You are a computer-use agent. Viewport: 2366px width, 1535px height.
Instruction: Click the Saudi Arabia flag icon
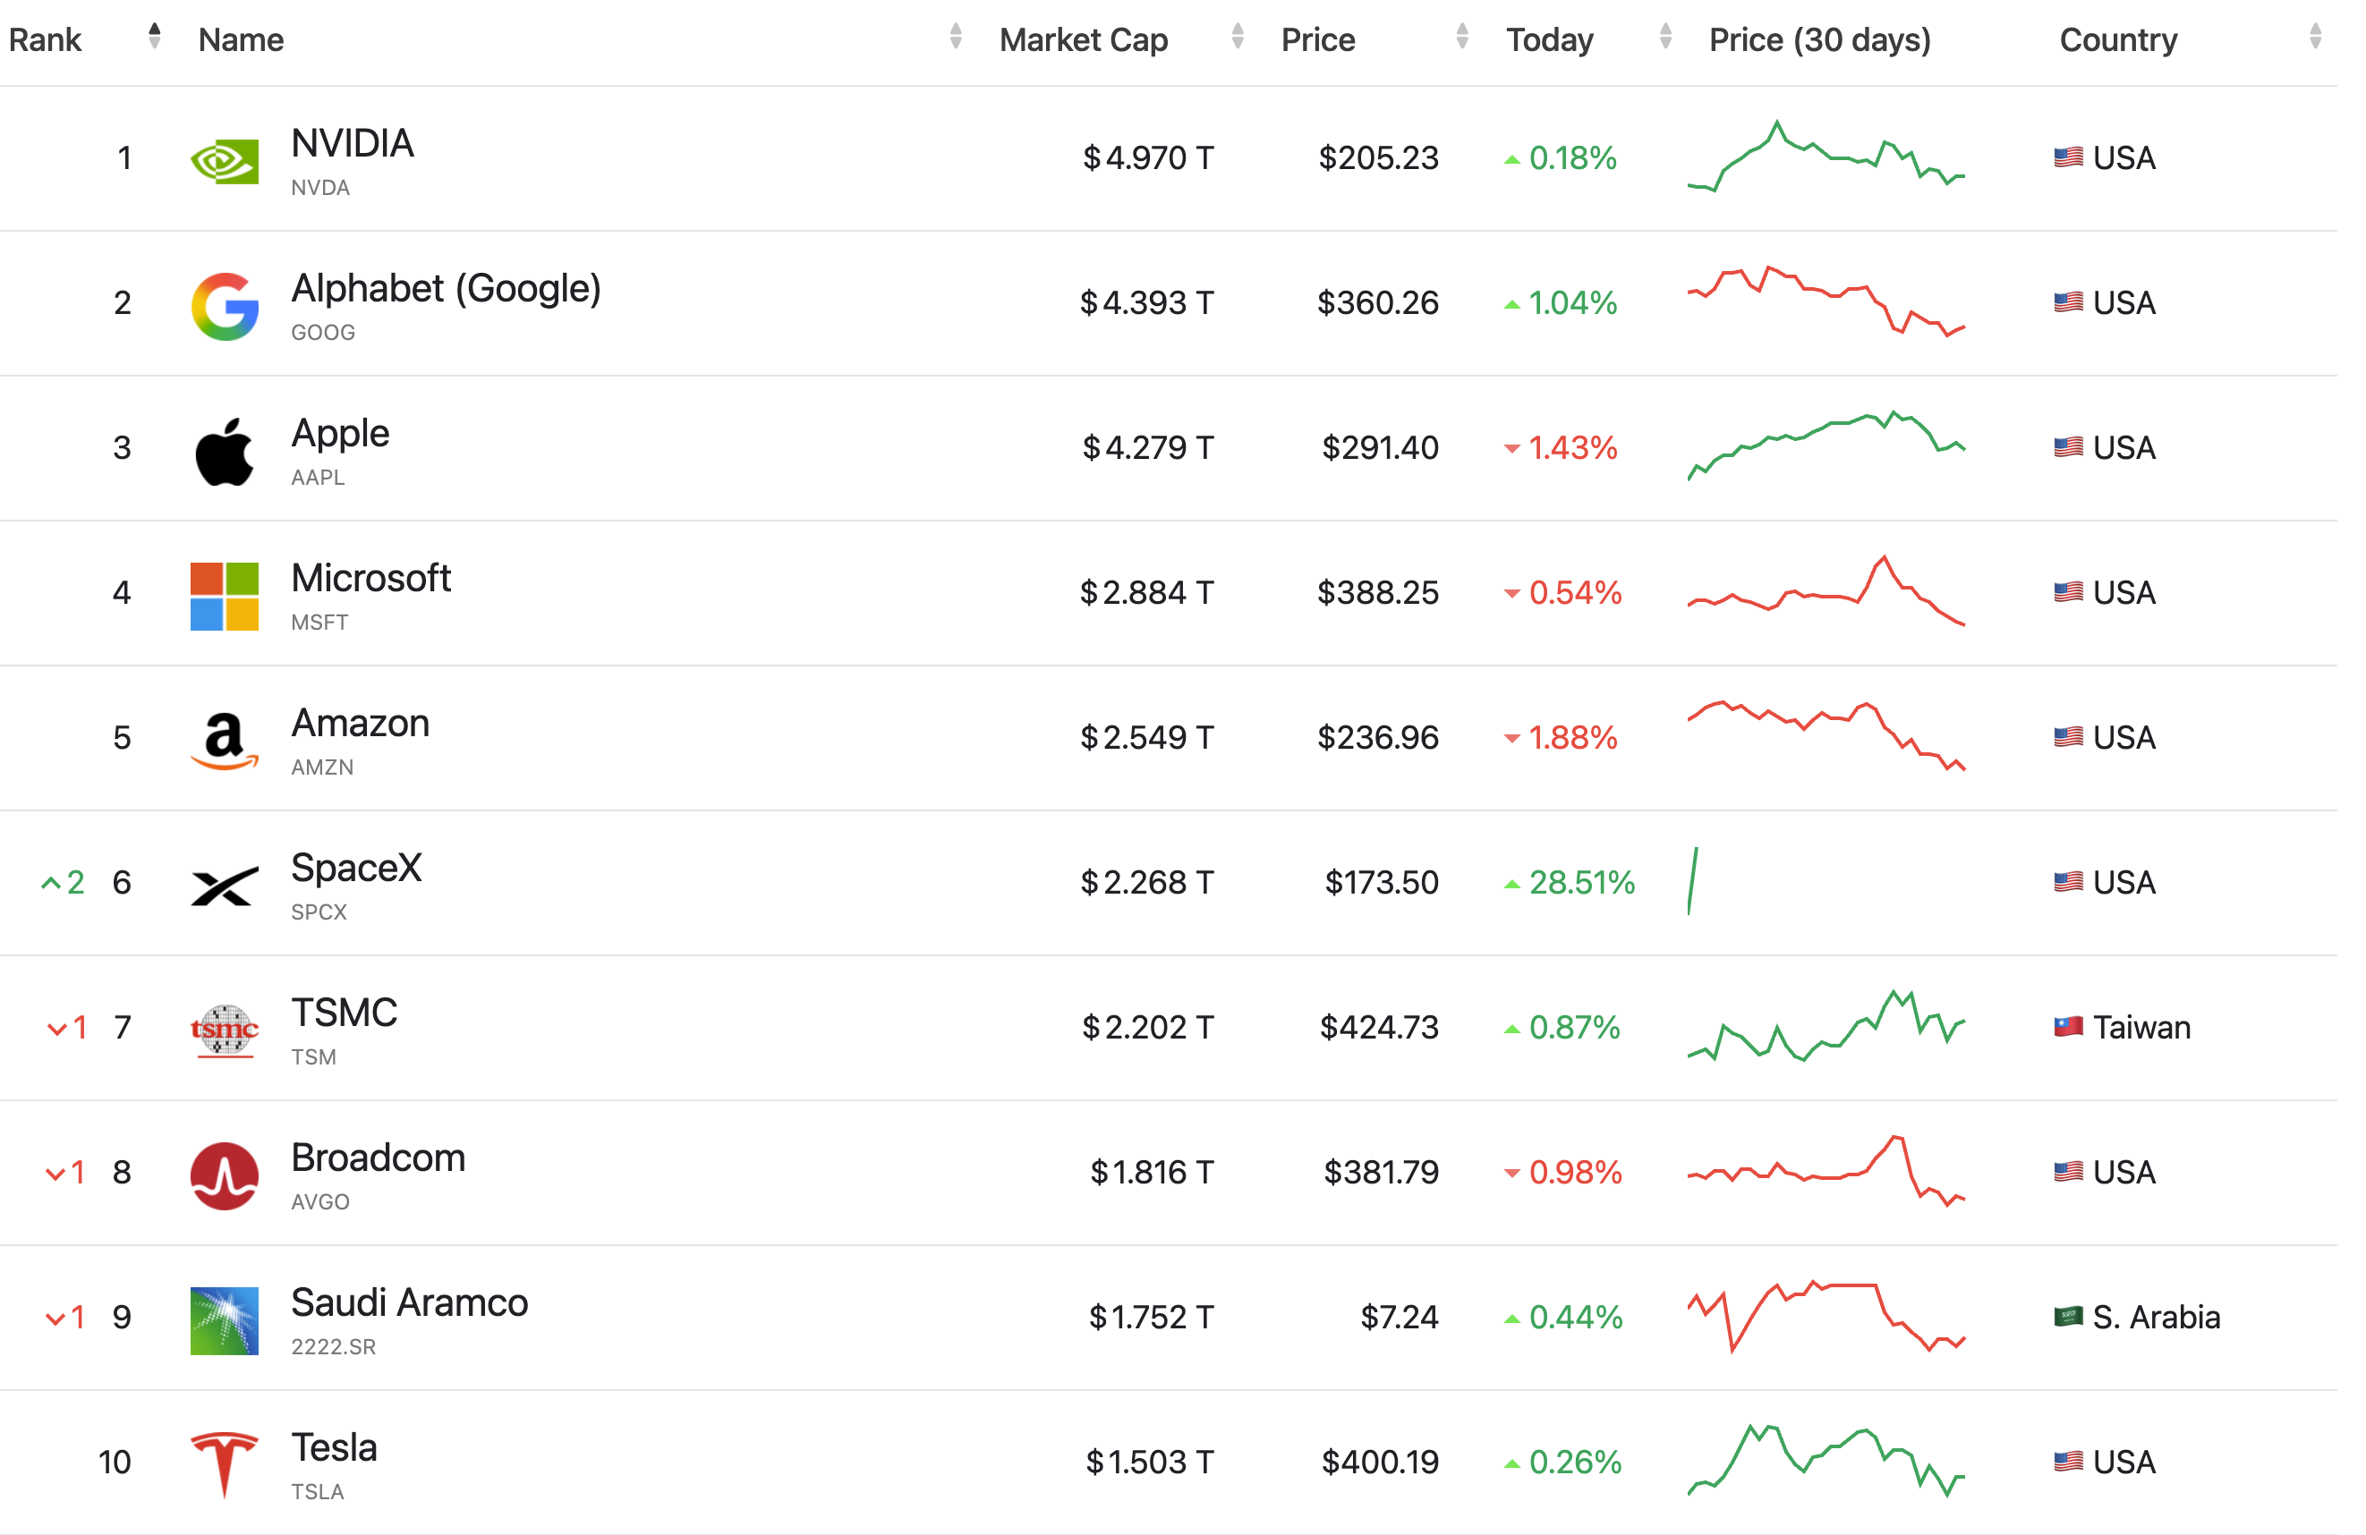[2068, 1317]
